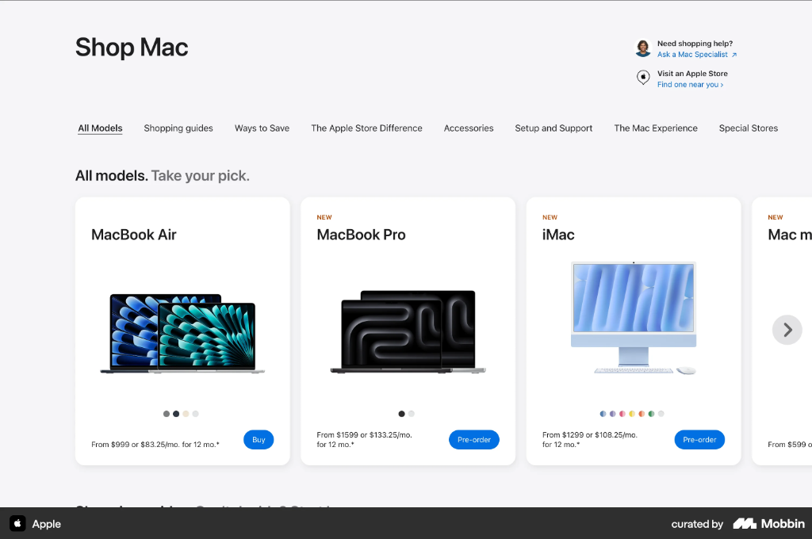Image resolution: width=812 pixels, height=539 pixels.
Task: Click the Apple logo in the bottom bar
Action: (x=17, y=523)
